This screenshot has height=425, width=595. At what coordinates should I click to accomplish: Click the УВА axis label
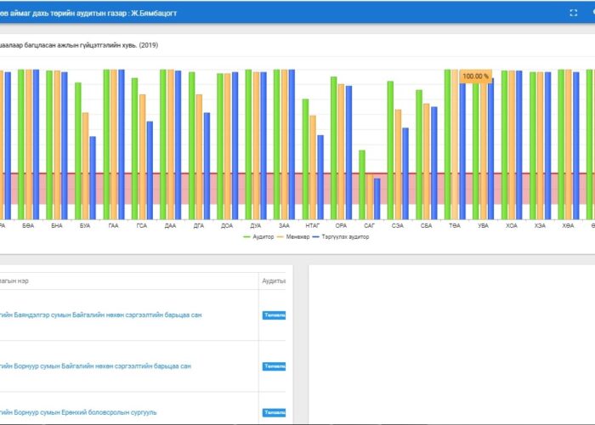(483, 226)
